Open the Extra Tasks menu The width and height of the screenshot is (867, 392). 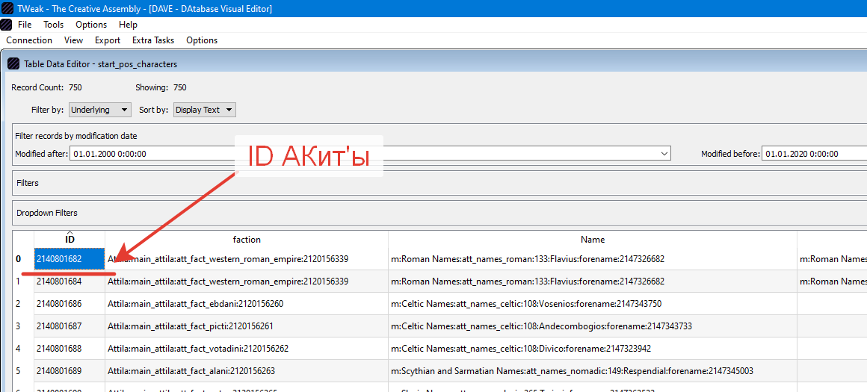(x=153, y=40)
